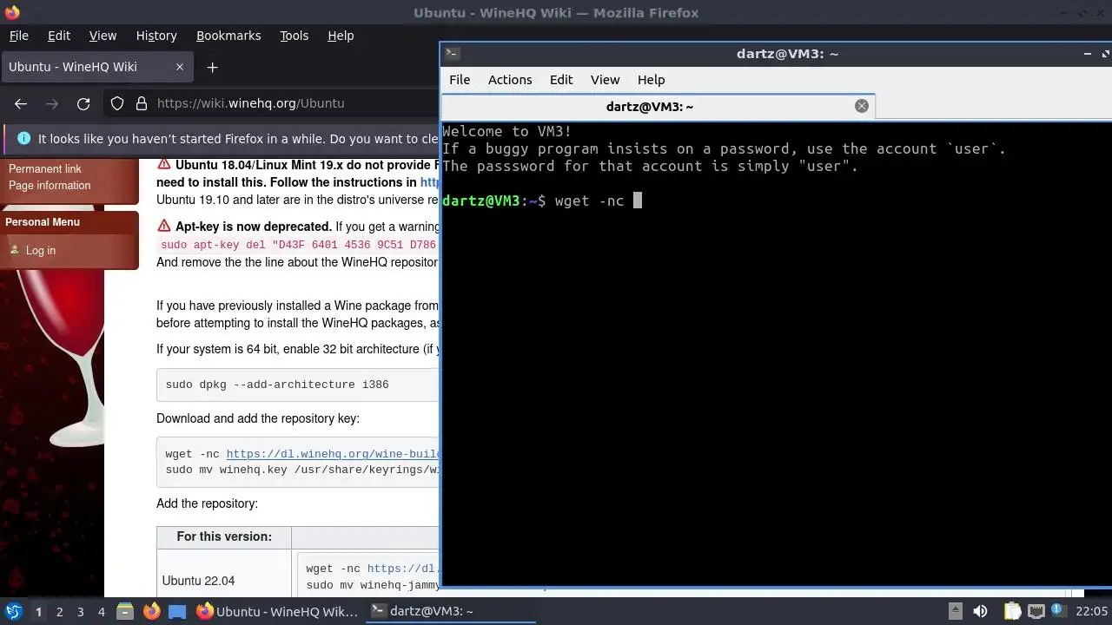Open the terminal Help menu

tap(652, 80)
